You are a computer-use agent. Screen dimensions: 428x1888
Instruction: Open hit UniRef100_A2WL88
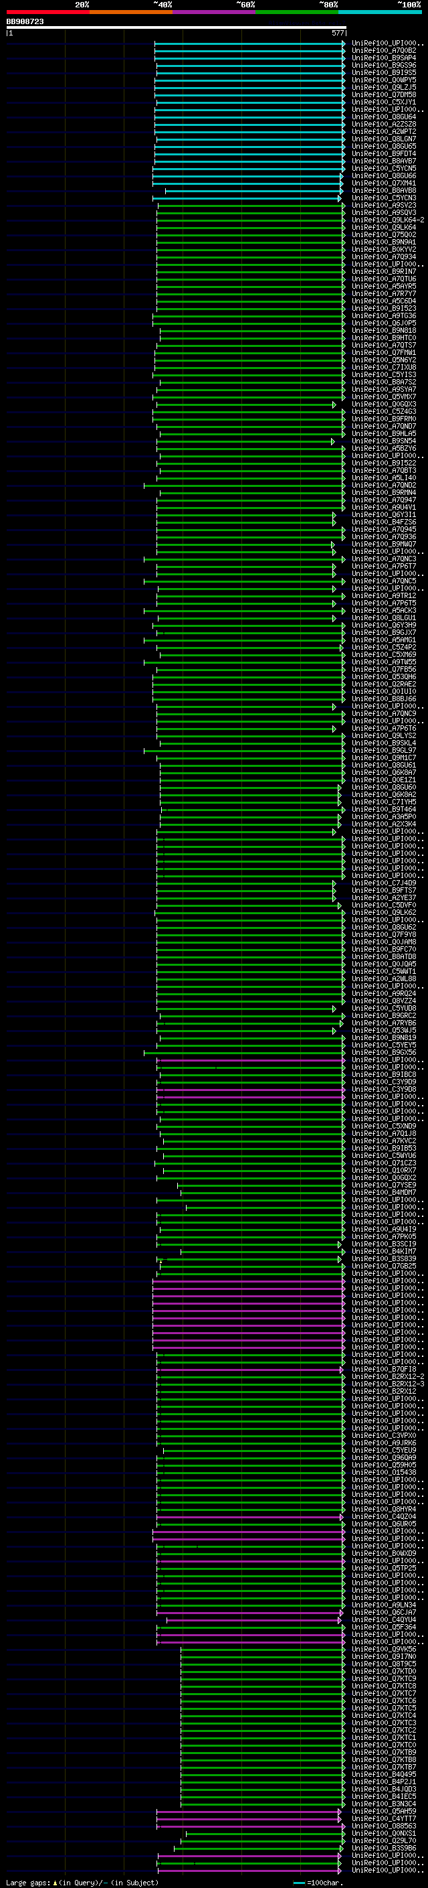pos(384,978)
